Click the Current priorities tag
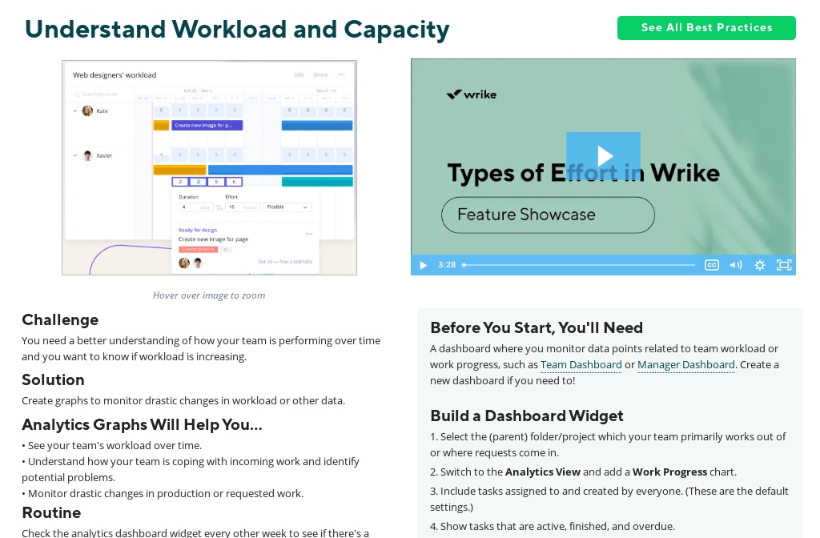The image size is (820, 538). click(x=197, y=250)
